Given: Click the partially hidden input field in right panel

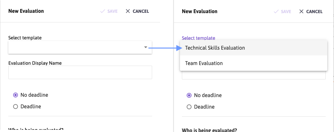Looking at the screenshot, I should (254, 75).
